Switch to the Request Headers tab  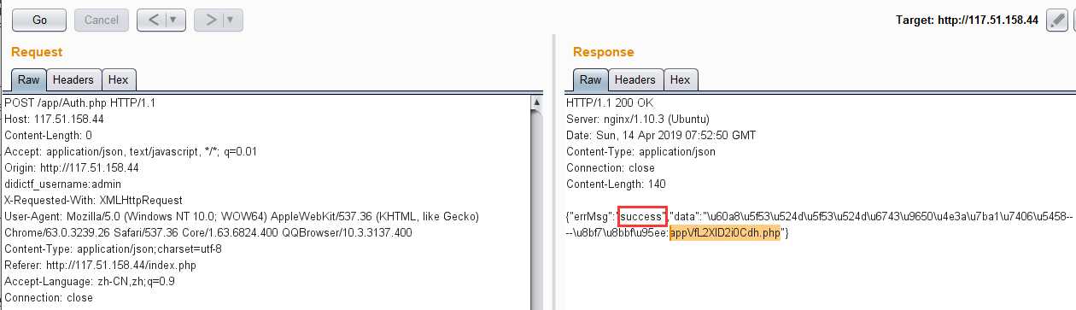click(x=73, y=79)
